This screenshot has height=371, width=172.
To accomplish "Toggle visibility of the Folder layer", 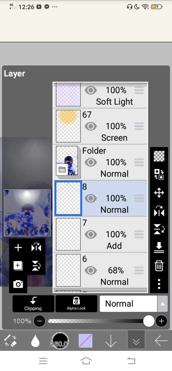I will (91, 162).
